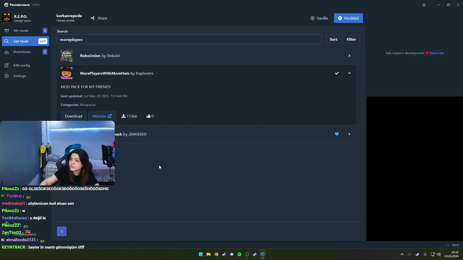Open Edit config pencil icon
The width and height of the screenshot is (463, 260).
[7, 65]
